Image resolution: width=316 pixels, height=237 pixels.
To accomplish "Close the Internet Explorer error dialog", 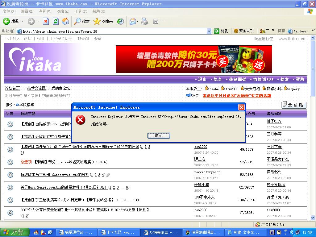I will click(241, 107).
